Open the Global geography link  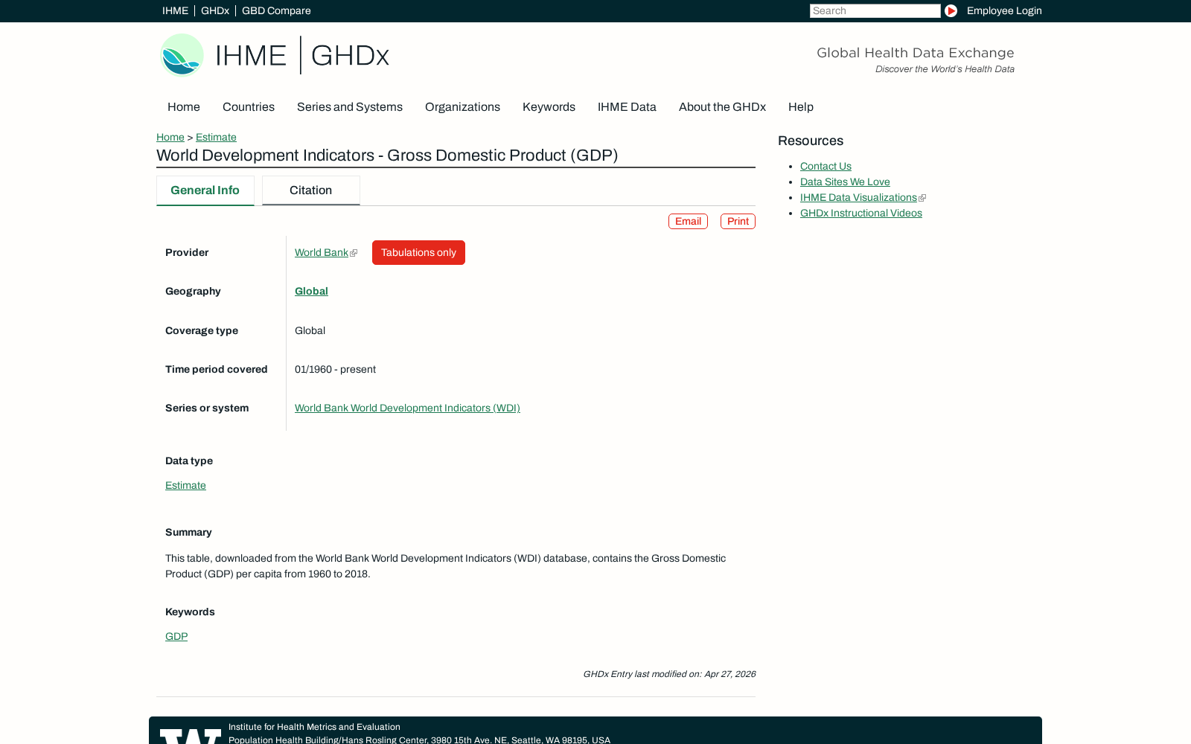[x=311, y=292]
